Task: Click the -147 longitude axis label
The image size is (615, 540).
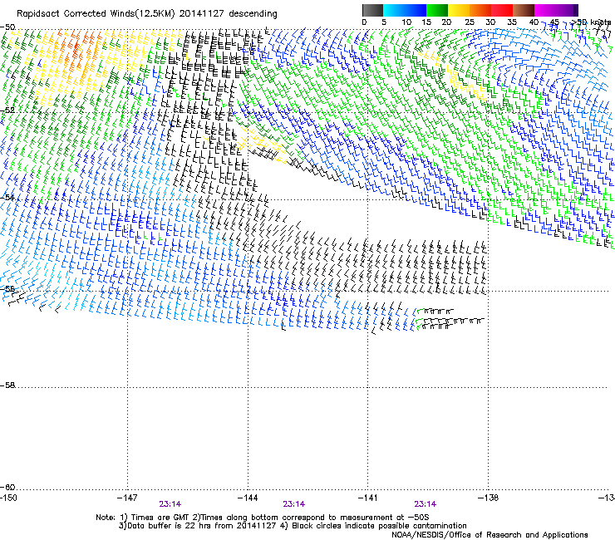Action: [127, 498]
